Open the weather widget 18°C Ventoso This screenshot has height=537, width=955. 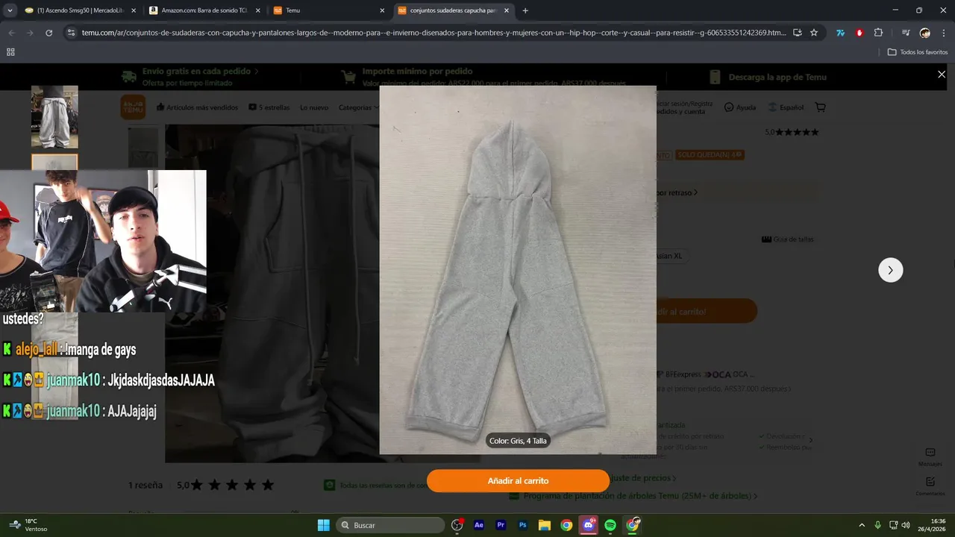(28, 525)
